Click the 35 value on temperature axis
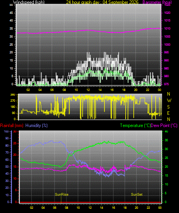179x213 pixels. point(166,140)
